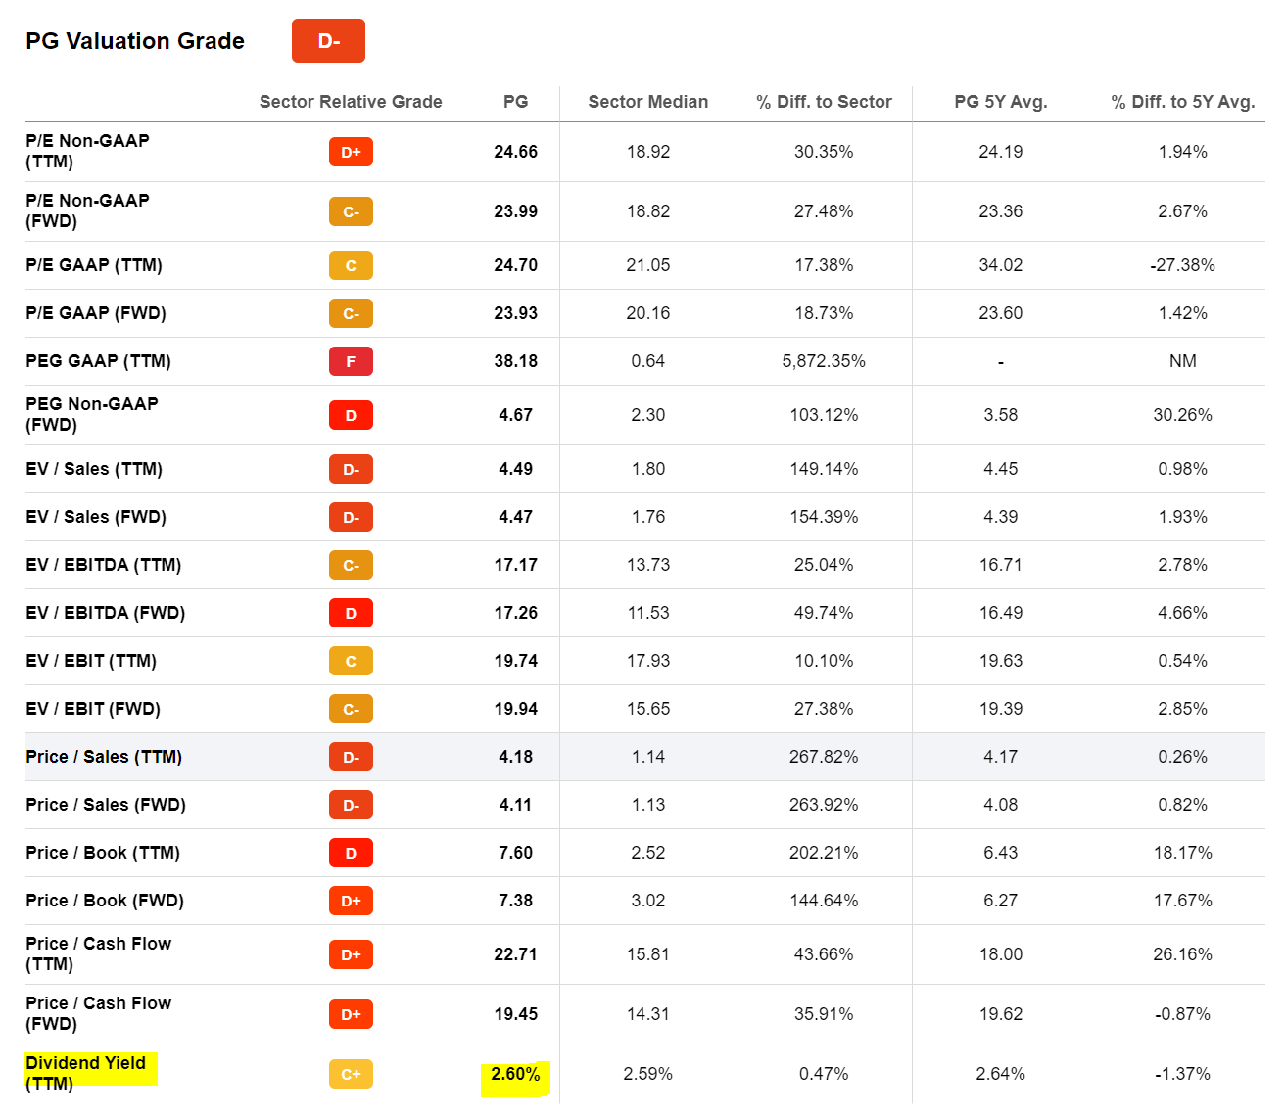Click the D grade badge for EV / EBITDA (FWD)
This screenshot has width=1285, height=1114.
pyautogui.click(x=351, y=613)
